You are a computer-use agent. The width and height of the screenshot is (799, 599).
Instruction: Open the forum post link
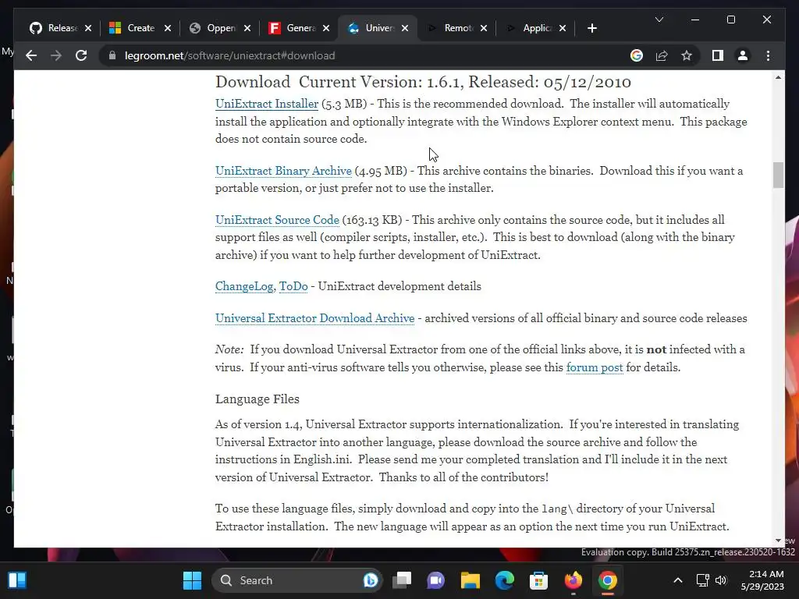(x=594, y=367)
